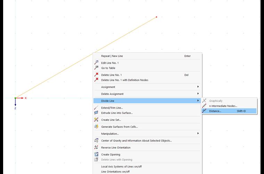
Task: Open the Delete Assignment menu entry
Action: [148, 94]
